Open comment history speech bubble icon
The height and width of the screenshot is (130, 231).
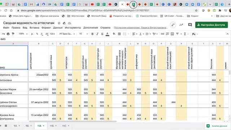pyautogui.click(x=190, y=25)
